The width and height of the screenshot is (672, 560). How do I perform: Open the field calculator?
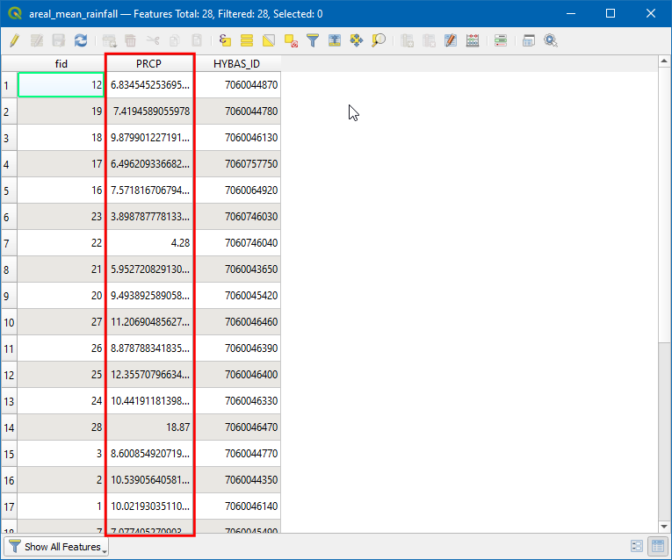(x=473, y=40)
